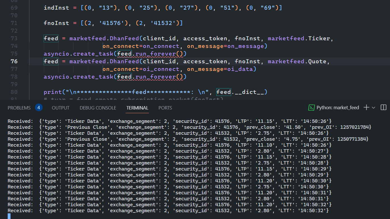Click marketfeed.Quote in the code
This screenshot has height=219, width=390.
point(299,62)
